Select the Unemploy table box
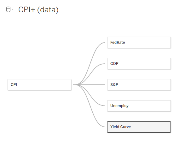 (x=139, y=106)
